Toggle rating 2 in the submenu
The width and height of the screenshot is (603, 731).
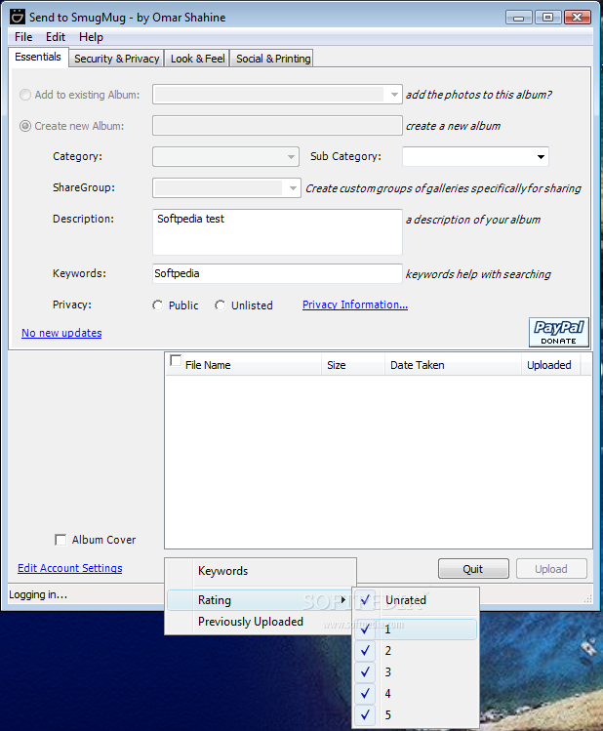(416, 651)
